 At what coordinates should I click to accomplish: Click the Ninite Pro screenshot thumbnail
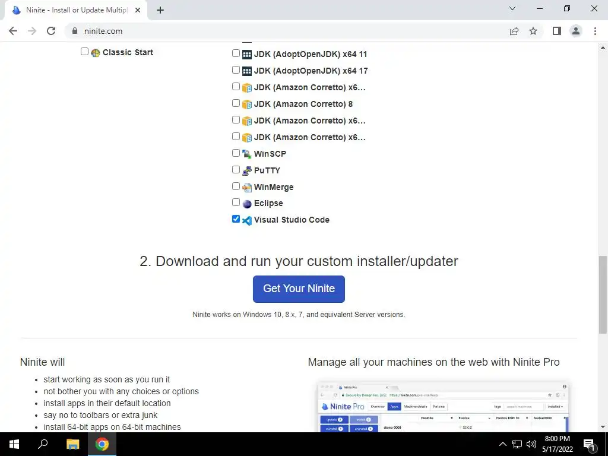tap(443, 407)
